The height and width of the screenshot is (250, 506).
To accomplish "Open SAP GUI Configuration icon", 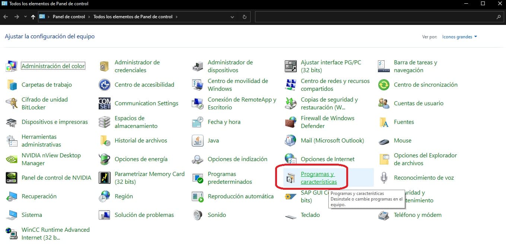I will (x=291, y=196).
